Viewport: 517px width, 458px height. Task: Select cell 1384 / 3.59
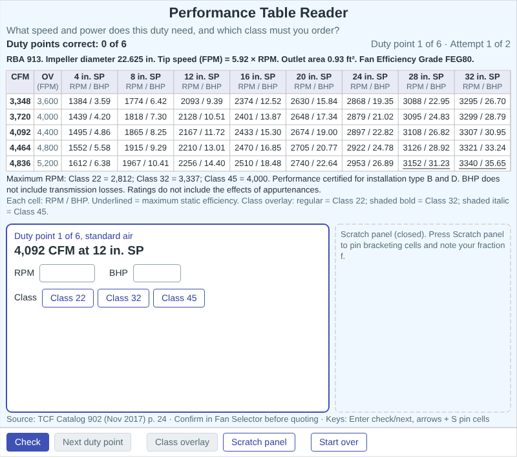tap(89, 101)
